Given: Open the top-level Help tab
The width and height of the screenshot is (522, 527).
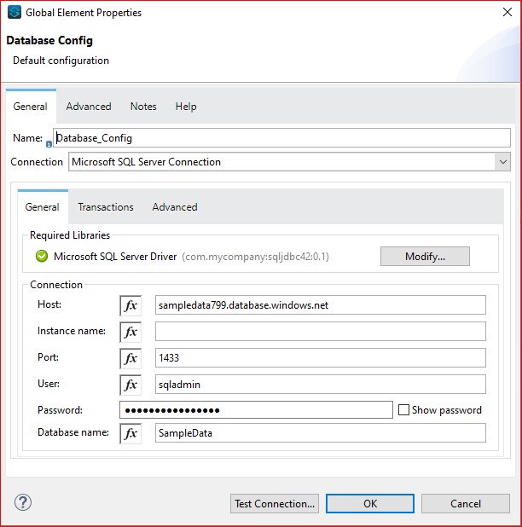Looking at the screenshot, I should (186, 107).
